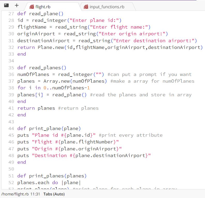This screenshot has height=198, width=205.
Task: Click 'def print_planes(planes)' definition
Action: point(52,176)
